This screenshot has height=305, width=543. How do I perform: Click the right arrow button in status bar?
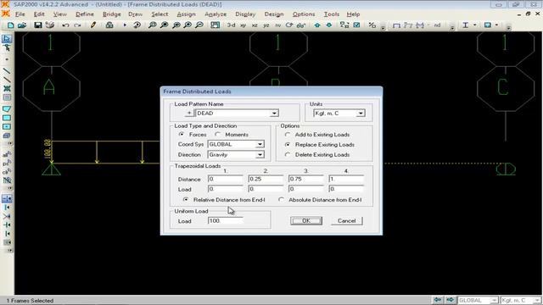click(x=450, y=300)
